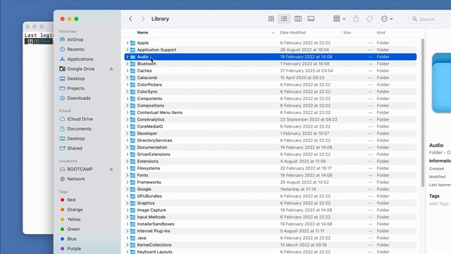Switch to column view
Viewport: 451px width, 254px height.
(x=298, y=19)
